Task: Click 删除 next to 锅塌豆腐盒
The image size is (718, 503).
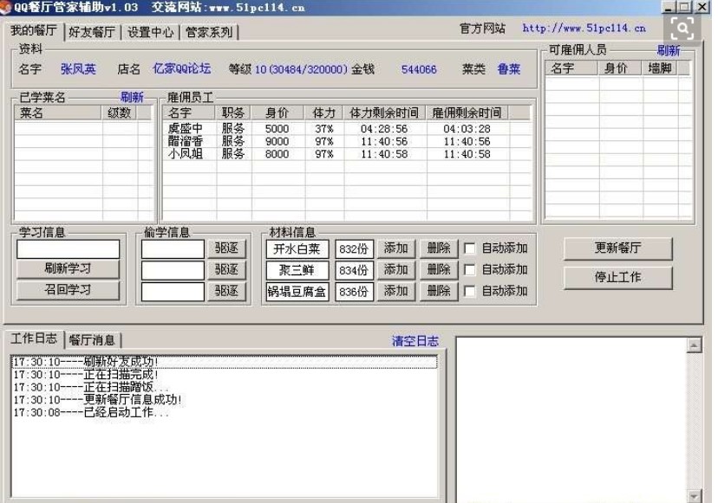Action: coord(439,292)
